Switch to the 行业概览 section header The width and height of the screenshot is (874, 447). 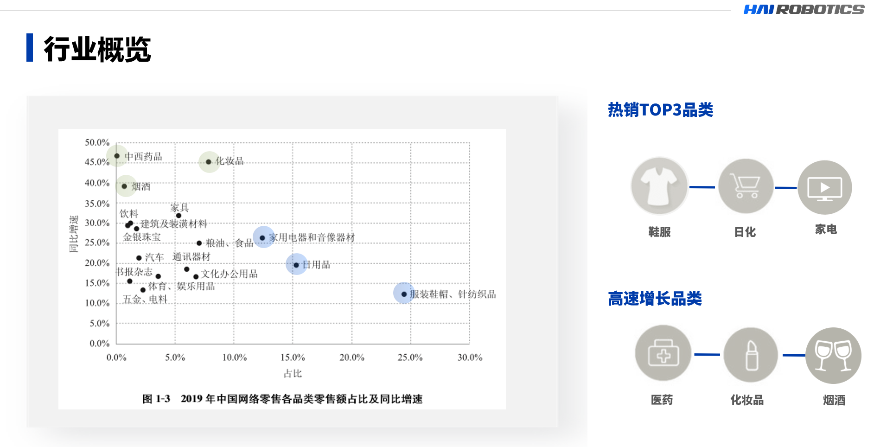click(x=97, y=48)
